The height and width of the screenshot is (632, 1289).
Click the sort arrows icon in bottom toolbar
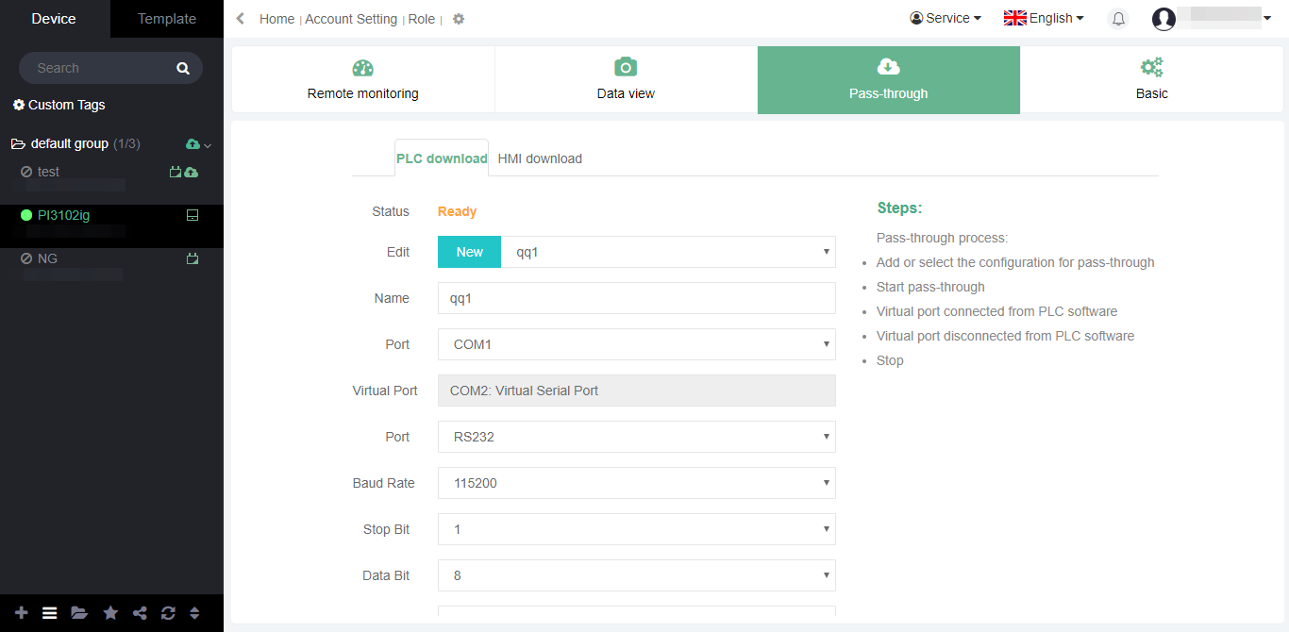tap(194, 613)
